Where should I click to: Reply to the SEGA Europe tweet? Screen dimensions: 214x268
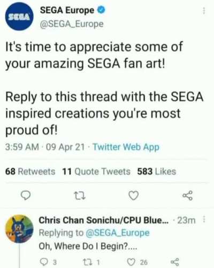click(26, 196)
